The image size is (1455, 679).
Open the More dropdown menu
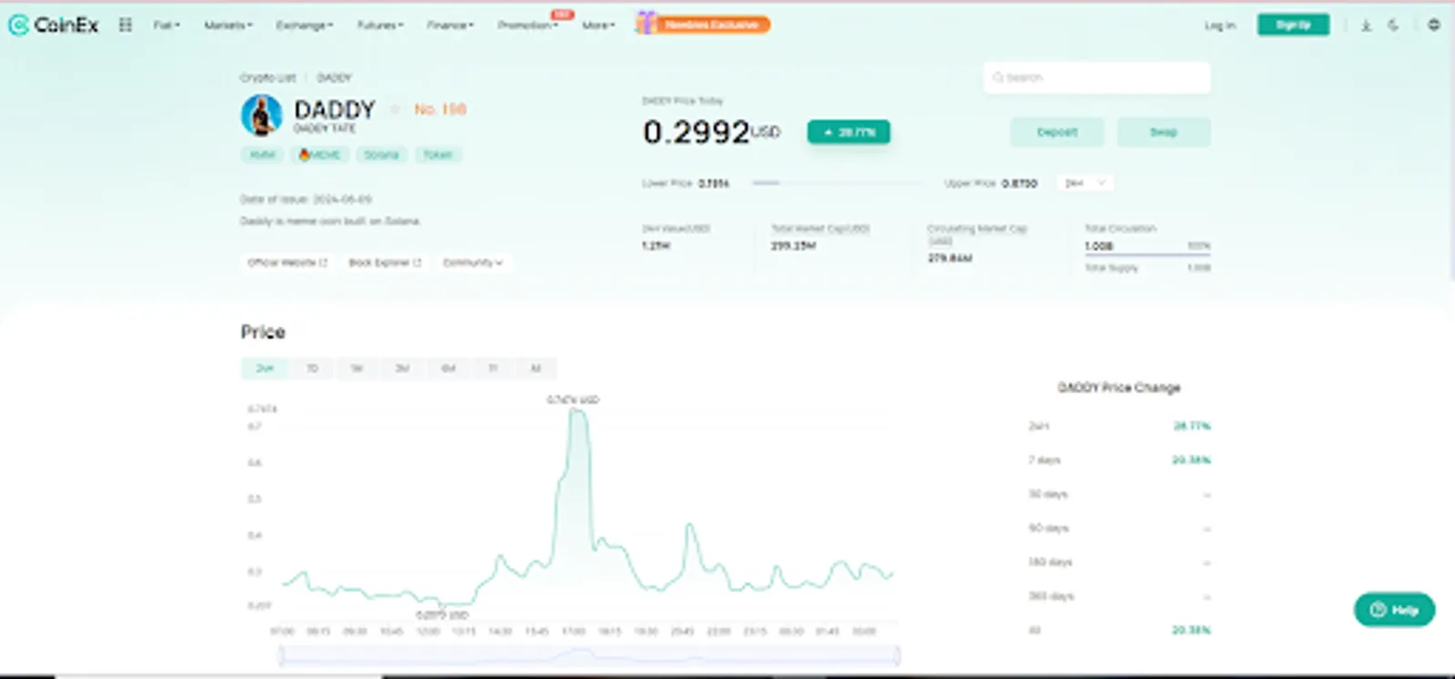coord(598,25)
